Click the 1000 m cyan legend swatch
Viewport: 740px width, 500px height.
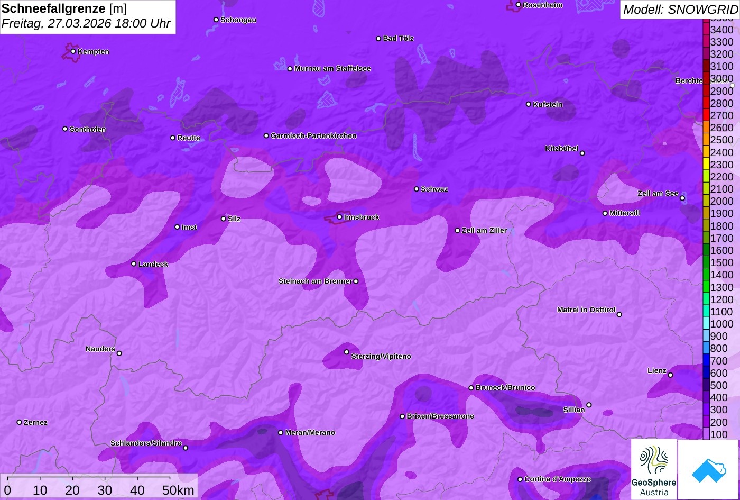706,324
